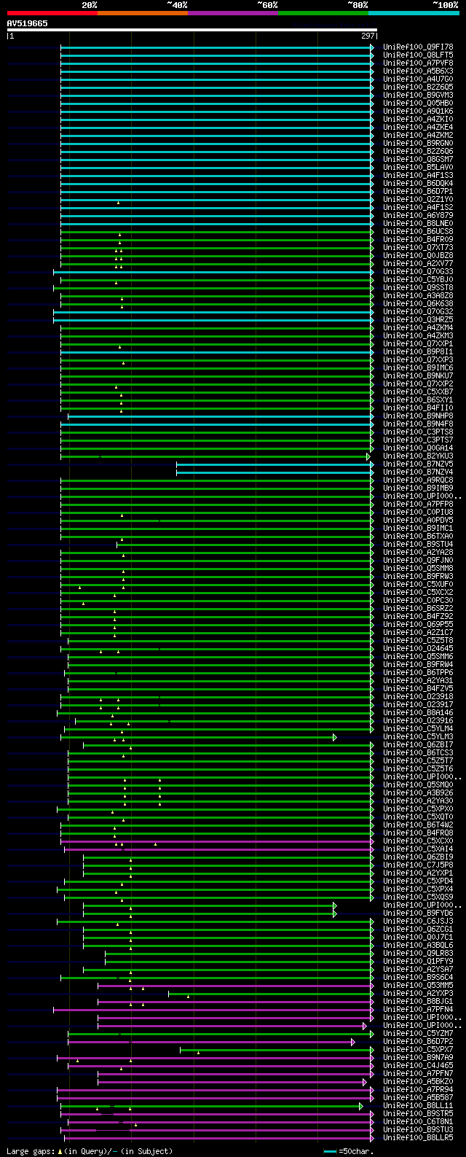466x1157 pixels.
Task: Click hit label UniRef100_B7NZV5
Action: coord(418,464)
